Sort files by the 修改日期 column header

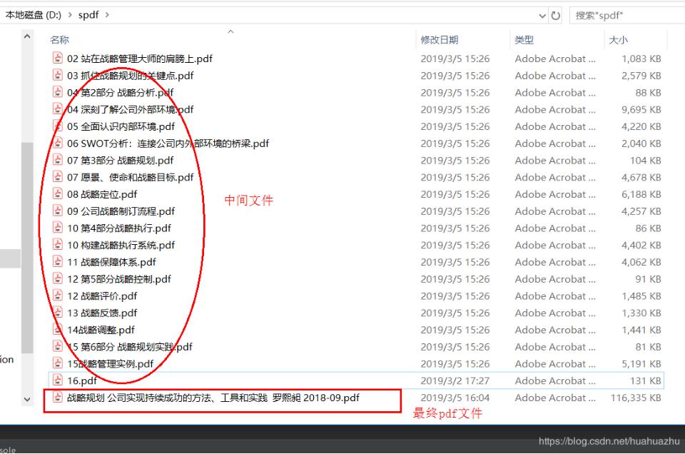438,41
